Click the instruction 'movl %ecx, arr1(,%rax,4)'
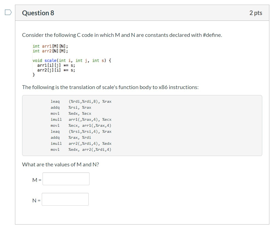The width and height of the screenshot is (277, 230). (81, 126)
